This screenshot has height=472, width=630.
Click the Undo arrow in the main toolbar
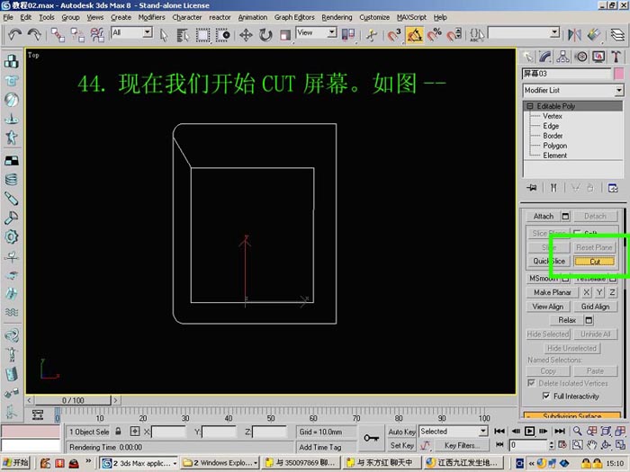[x=14, y=35]
